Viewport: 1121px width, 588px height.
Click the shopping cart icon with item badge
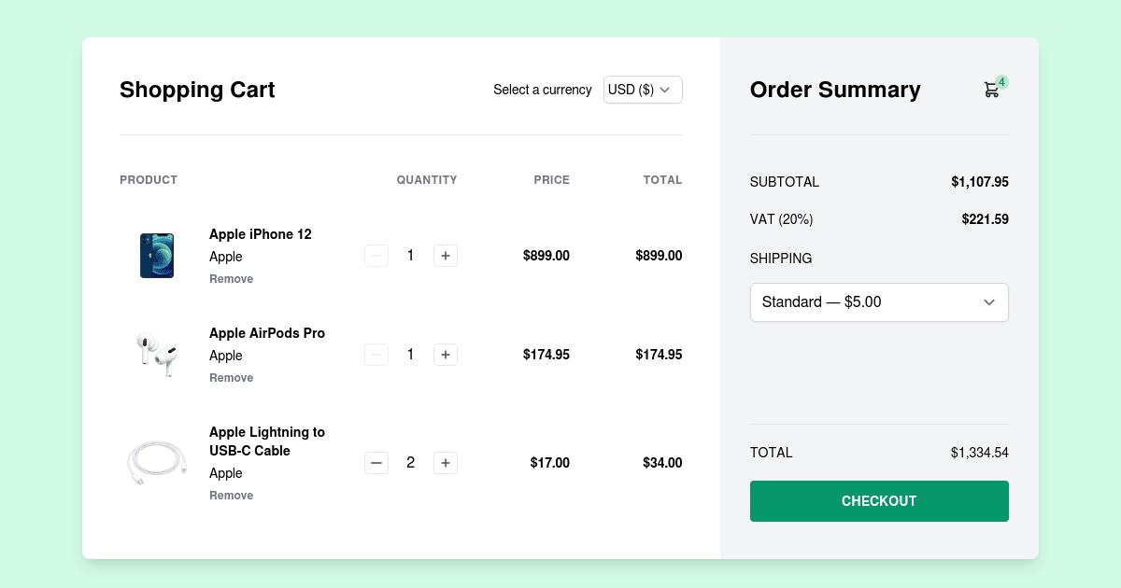[x=992, y=89]
